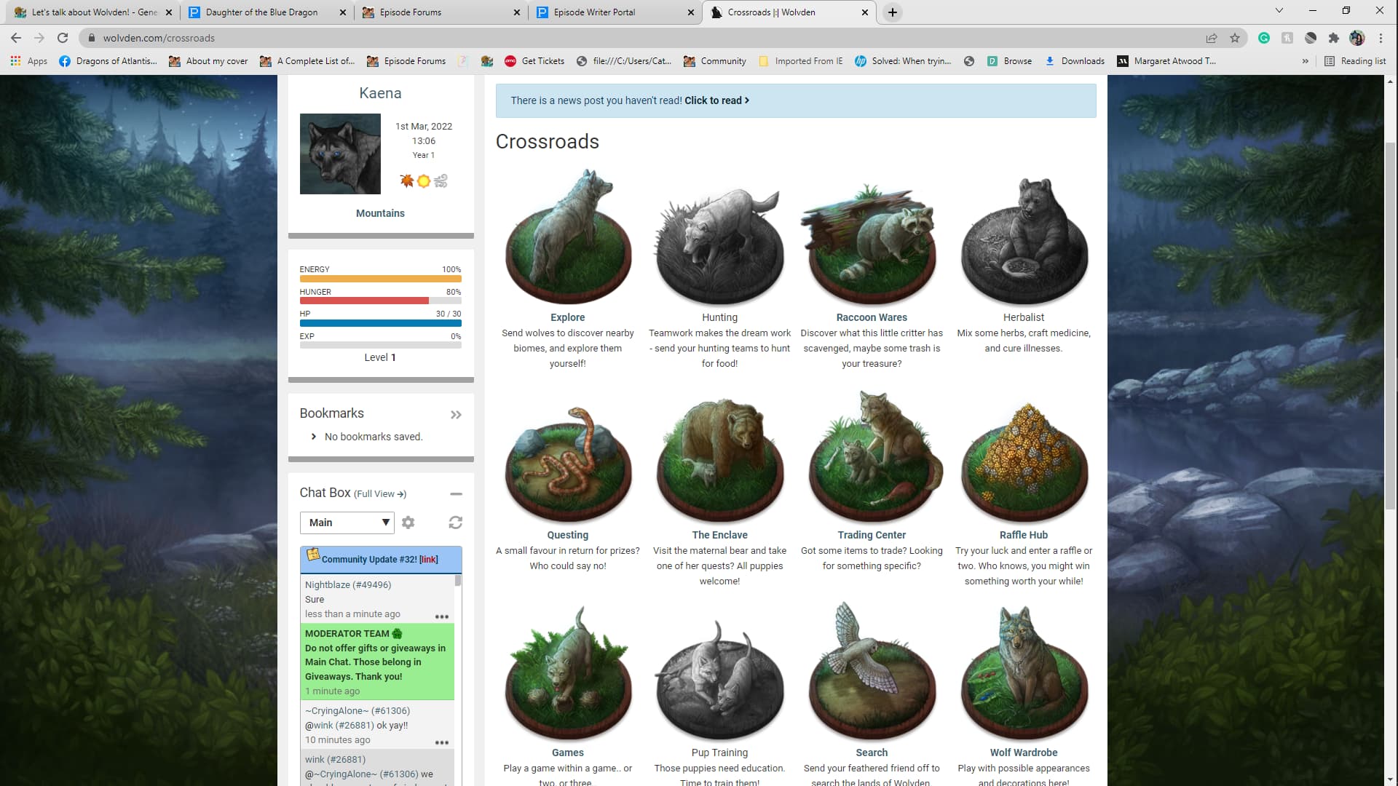This screenshot has height=786, width=1398.
Task: Click the chat box scrollbar
Action: 458,581
